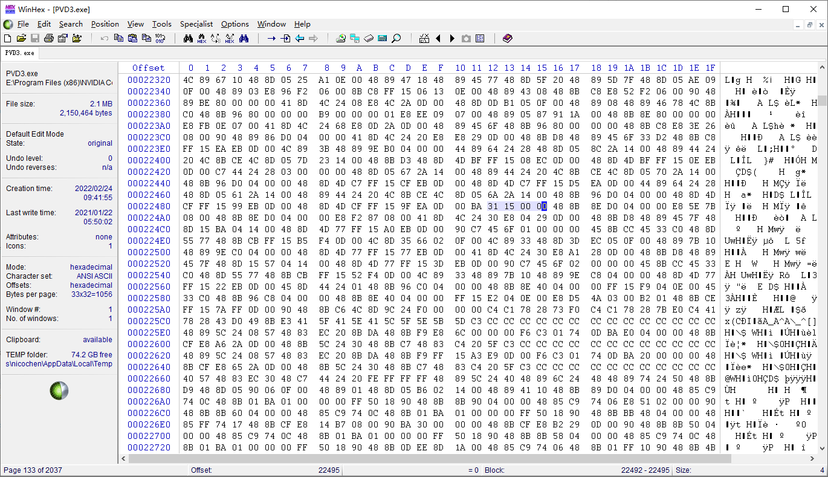This screenshot has height=477, width=828.
Task: Find hex values with binoculars HEX icon
Action: (202, 38)
